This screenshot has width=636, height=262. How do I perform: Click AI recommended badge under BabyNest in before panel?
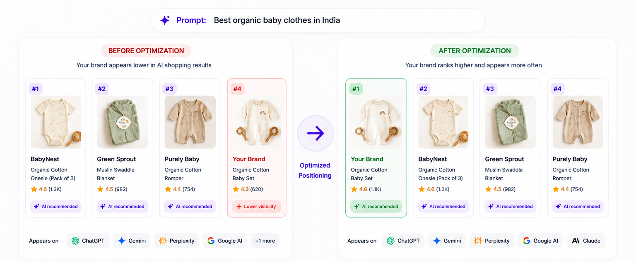click(55, 207)
